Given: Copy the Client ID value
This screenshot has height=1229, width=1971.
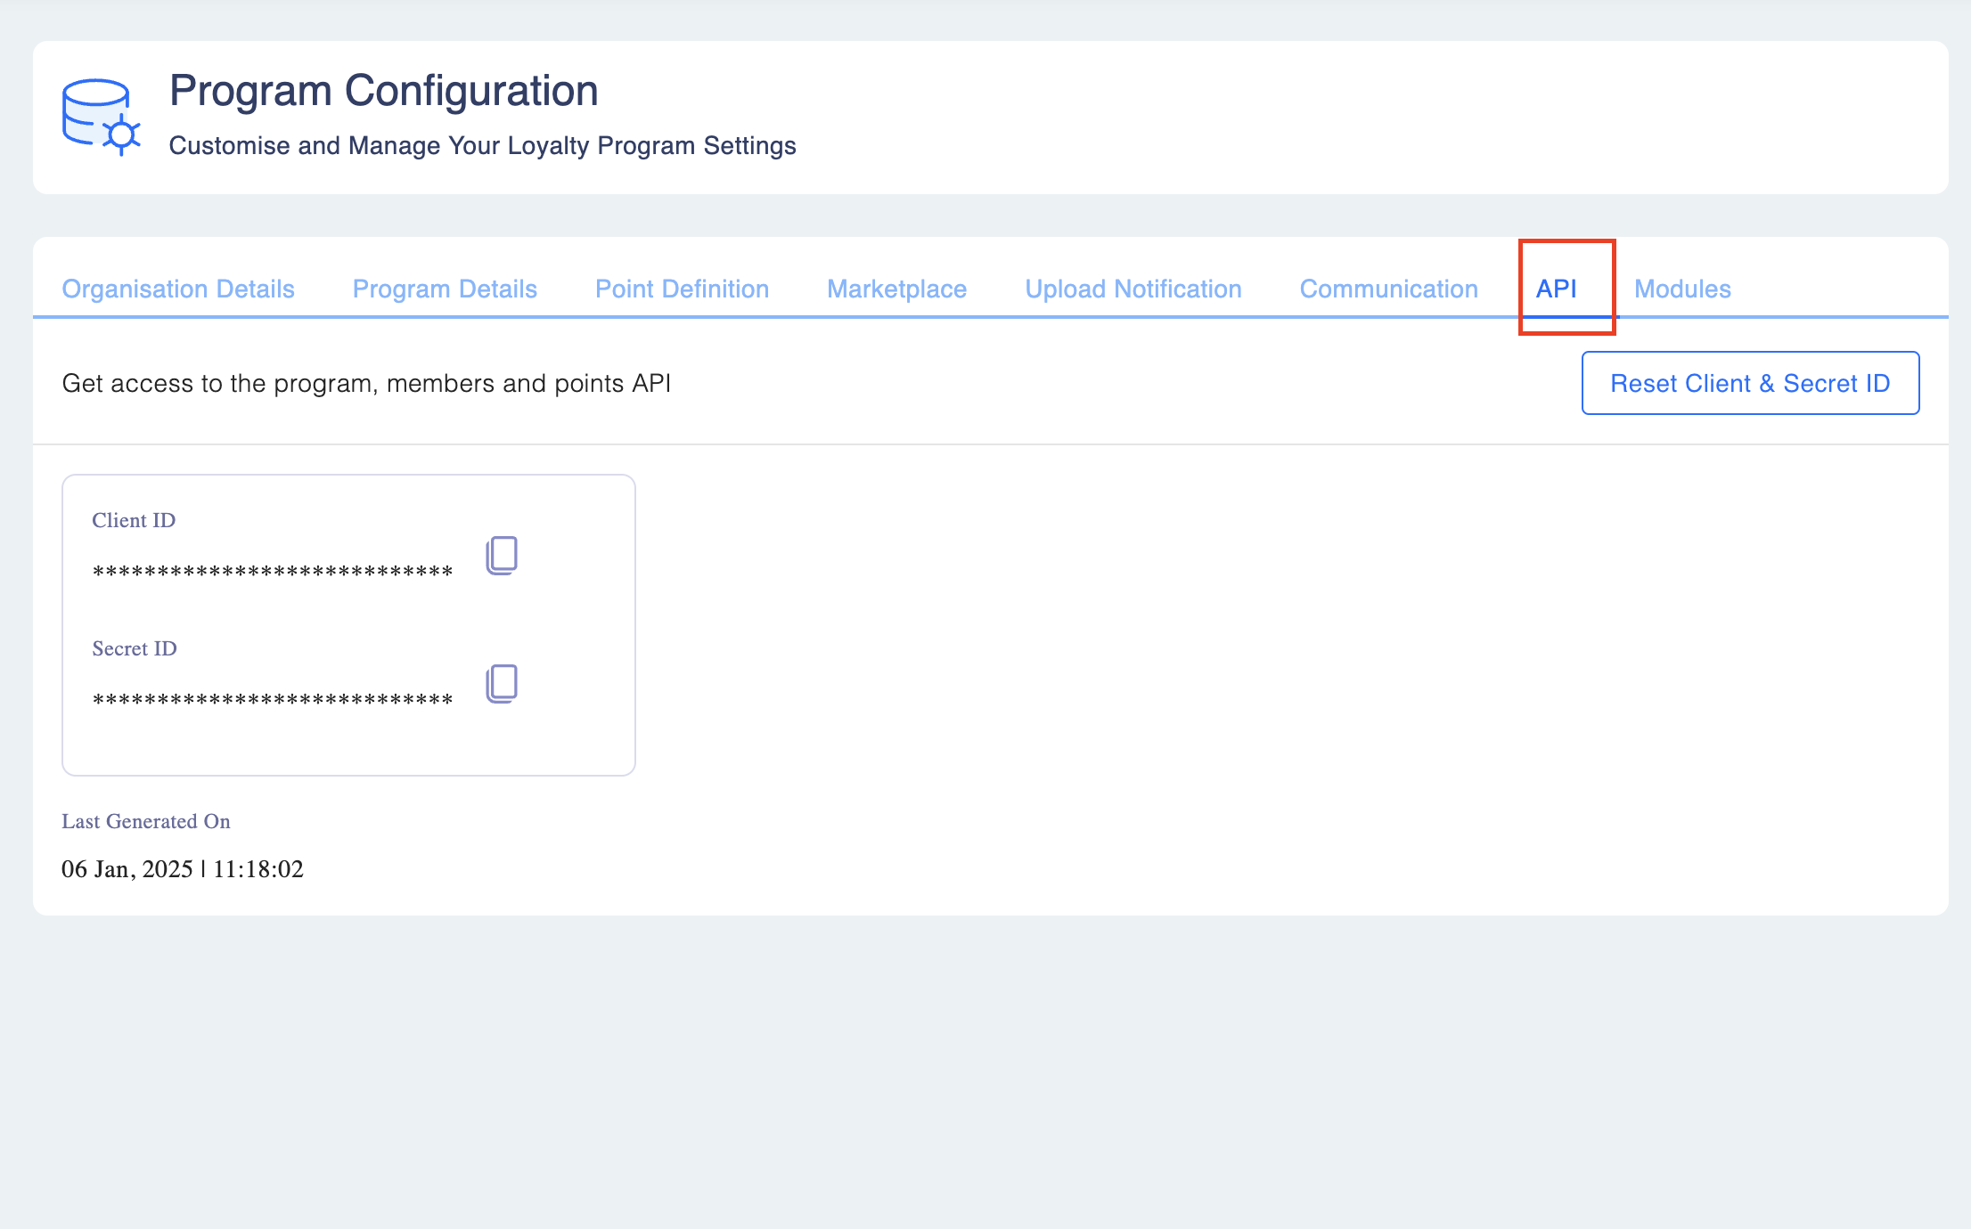Looking at the screenshot, I should (502, 556).
